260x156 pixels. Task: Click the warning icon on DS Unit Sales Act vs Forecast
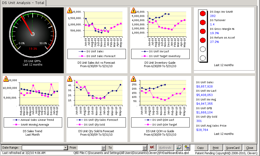click(x=70, y=10)
